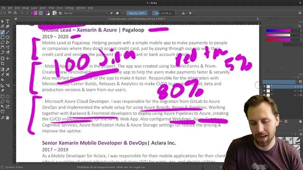The image size is (303, 170).
Task: Select the Reference Images pin tool
Action: coord(2,90)
